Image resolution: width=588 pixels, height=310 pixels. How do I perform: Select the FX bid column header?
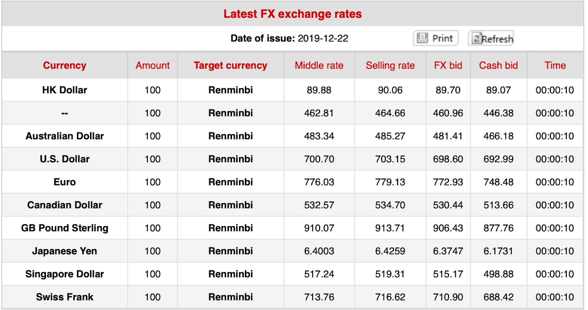coord(448,65)
